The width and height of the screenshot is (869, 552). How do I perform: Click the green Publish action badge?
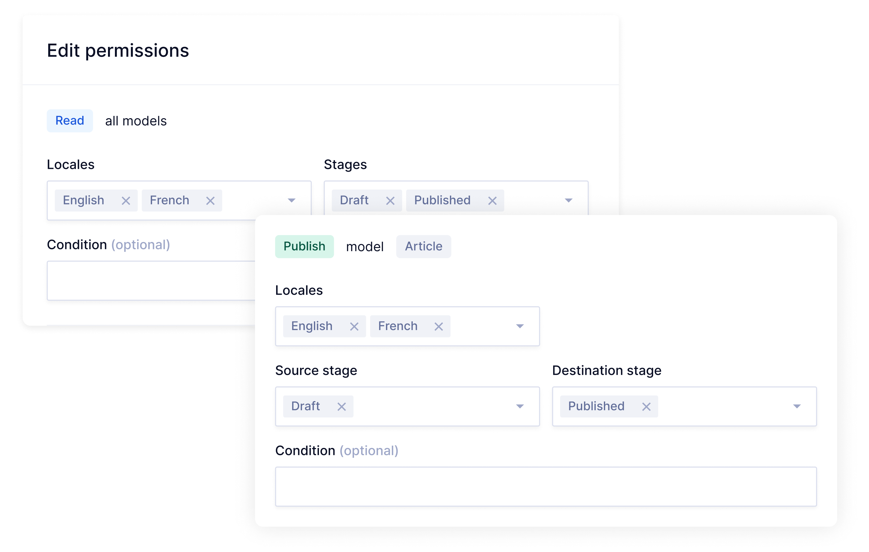[304, 246]
